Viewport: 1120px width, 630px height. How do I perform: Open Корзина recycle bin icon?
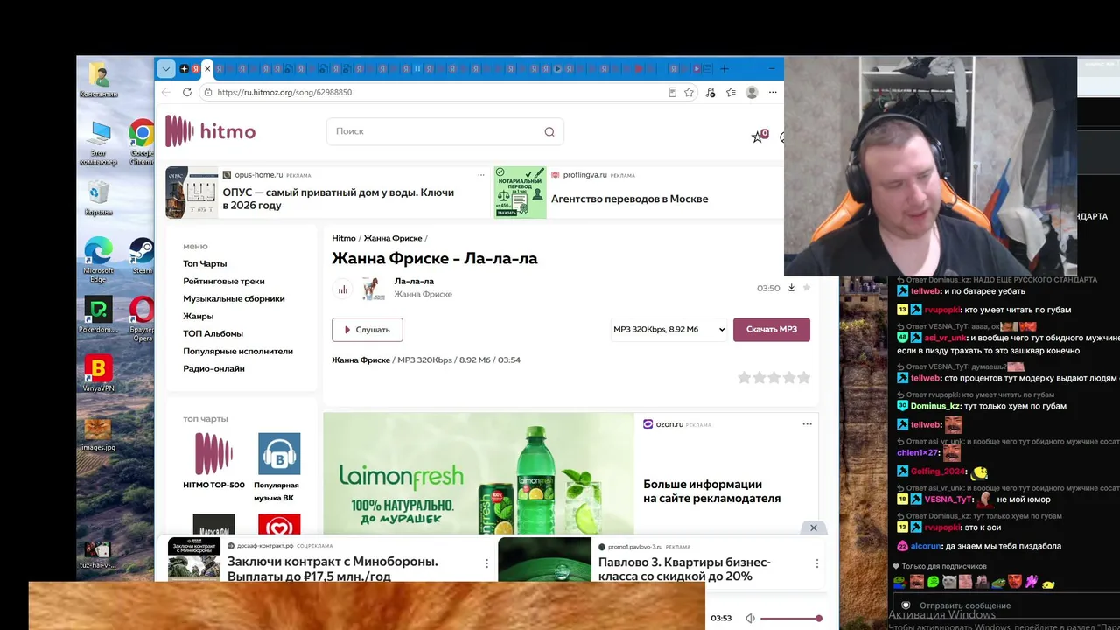[98, 198]
